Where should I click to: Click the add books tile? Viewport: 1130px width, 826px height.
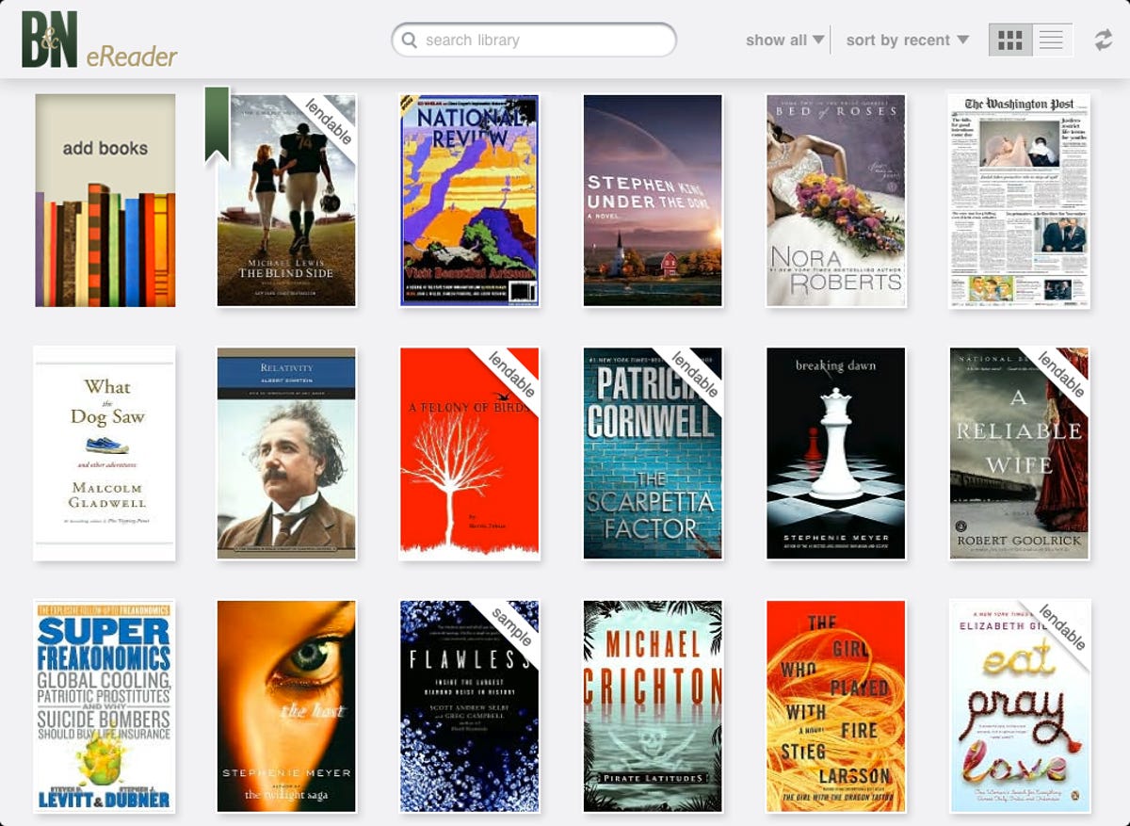[x=105, y=201]
